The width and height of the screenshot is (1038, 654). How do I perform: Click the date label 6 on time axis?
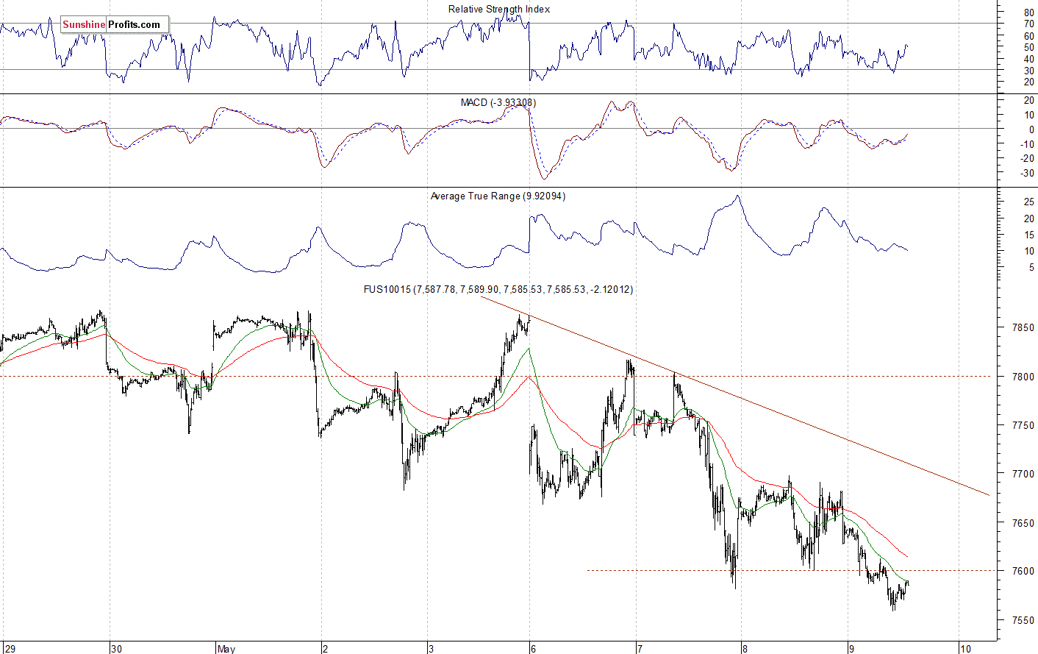534,649
